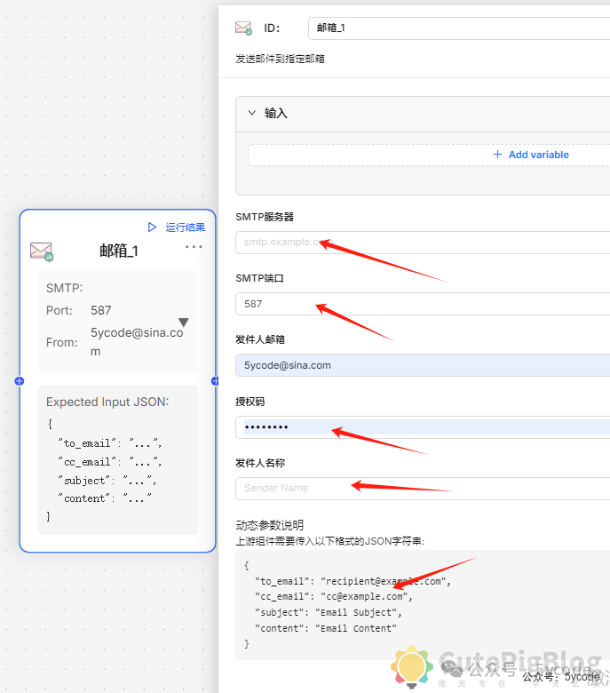Click the right connection handle of the 邮箱_1 node

pos(215,381)
